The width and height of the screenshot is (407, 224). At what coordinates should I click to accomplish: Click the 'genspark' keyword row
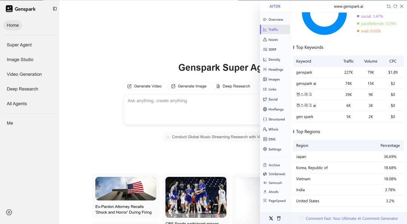348,72
